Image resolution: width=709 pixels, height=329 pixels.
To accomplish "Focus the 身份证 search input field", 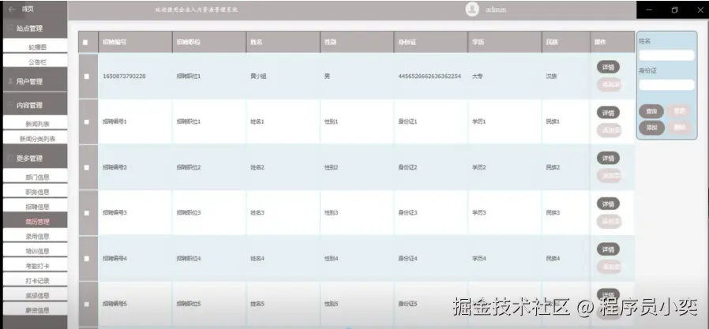I will (x=666, y=84).
